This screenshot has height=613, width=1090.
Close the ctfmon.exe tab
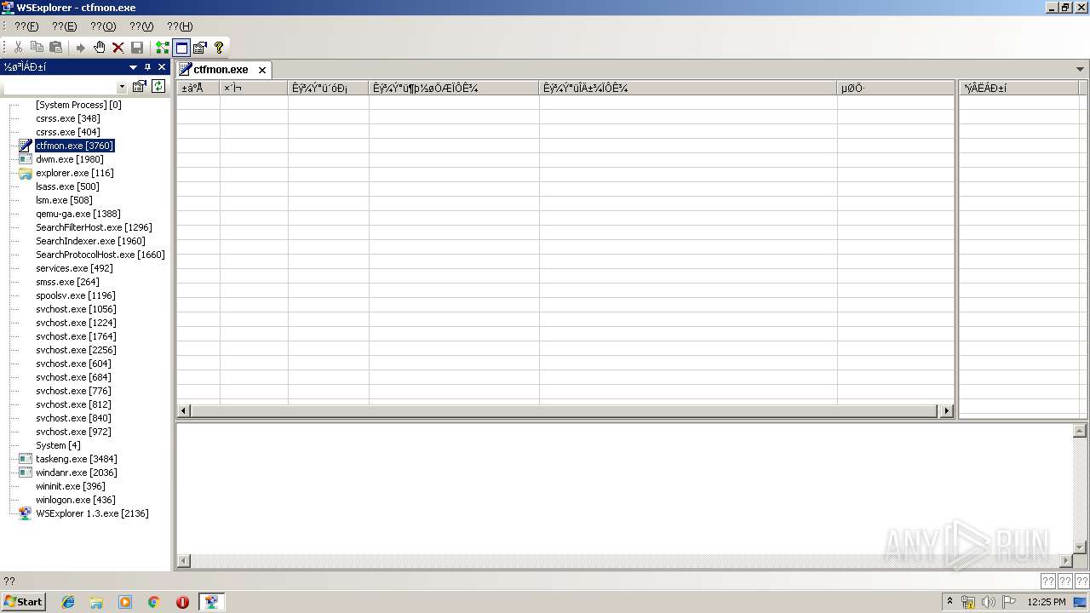[262, 70]
